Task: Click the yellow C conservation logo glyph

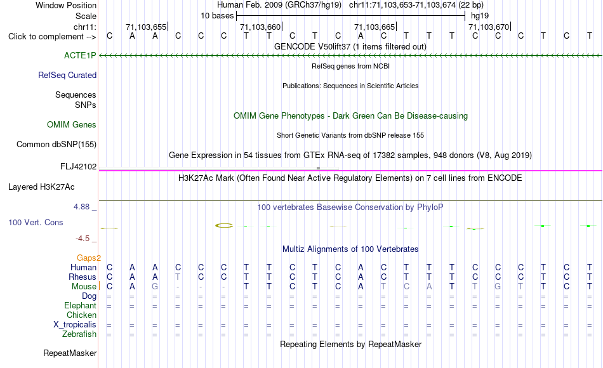Action: pos(224,225)
